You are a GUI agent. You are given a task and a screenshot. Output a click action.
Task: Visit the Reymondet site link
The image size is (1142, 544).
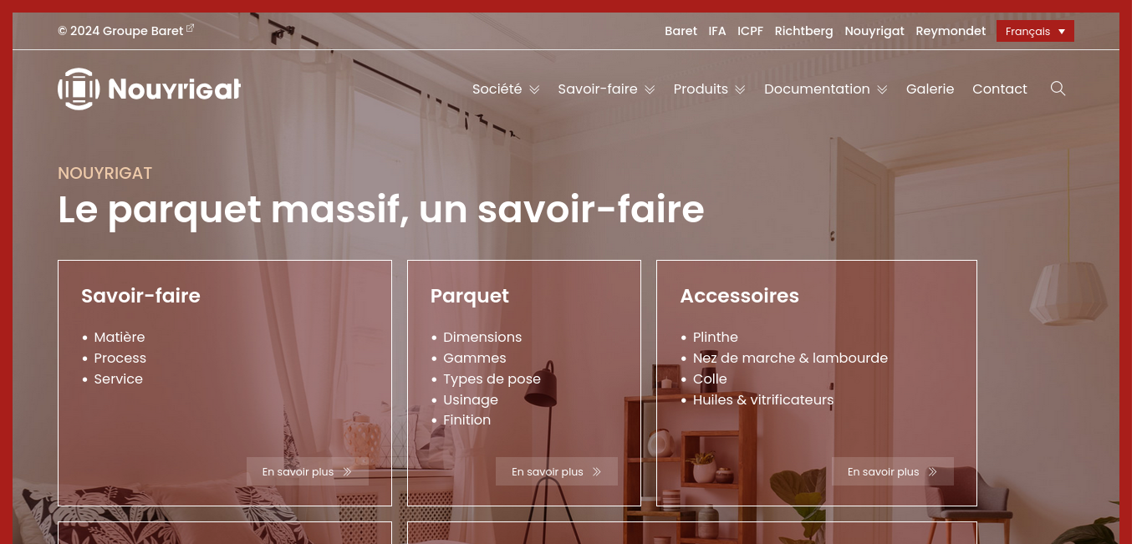coord(951,31)
